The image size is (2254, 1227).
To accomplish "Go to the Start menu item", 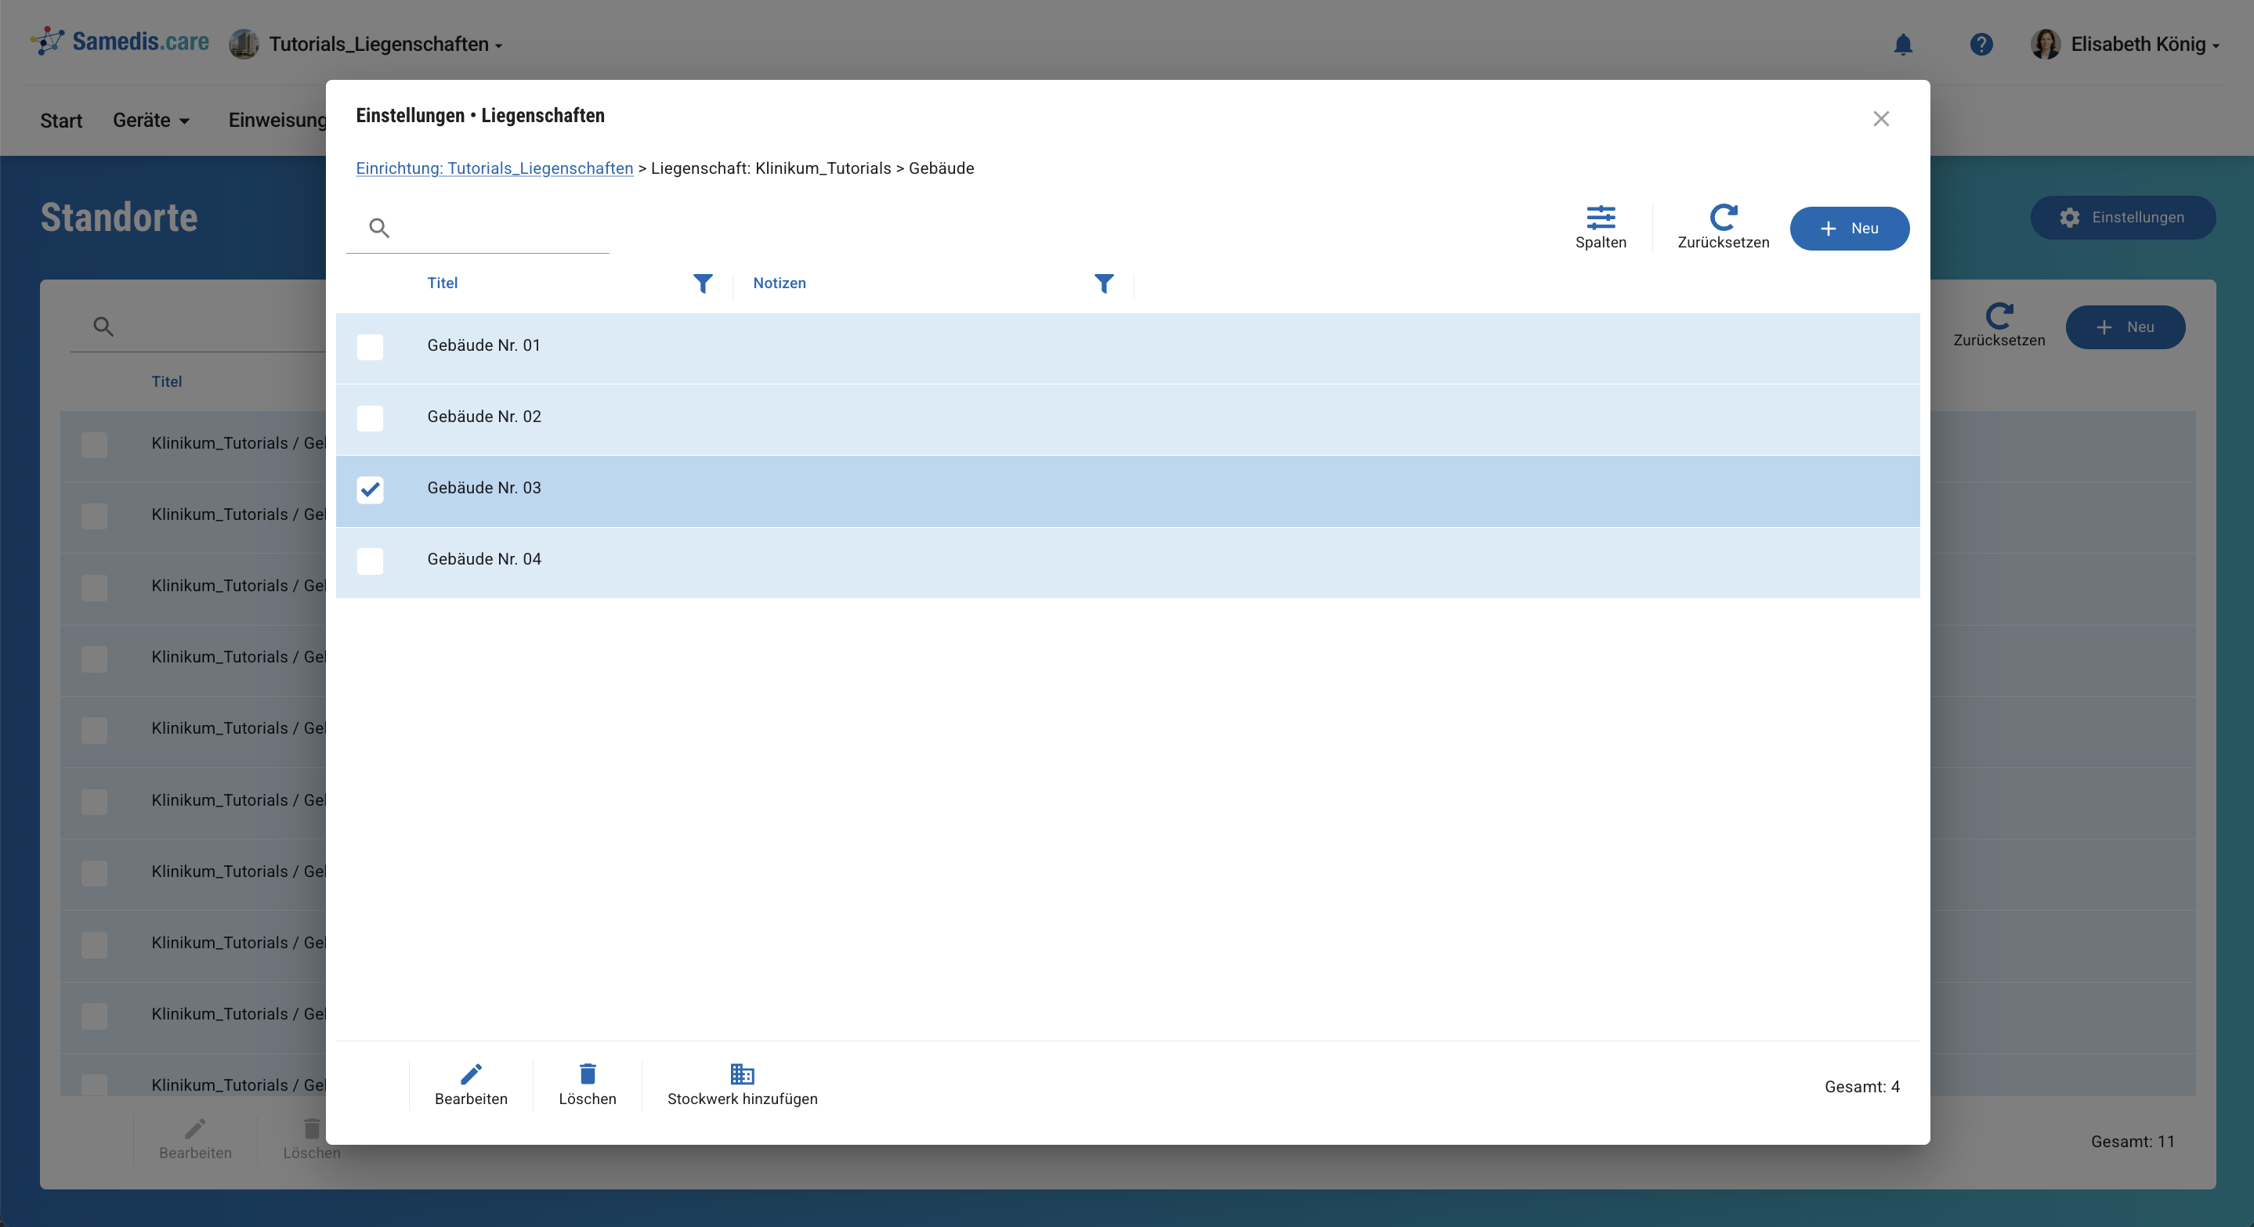I will 61,121.
